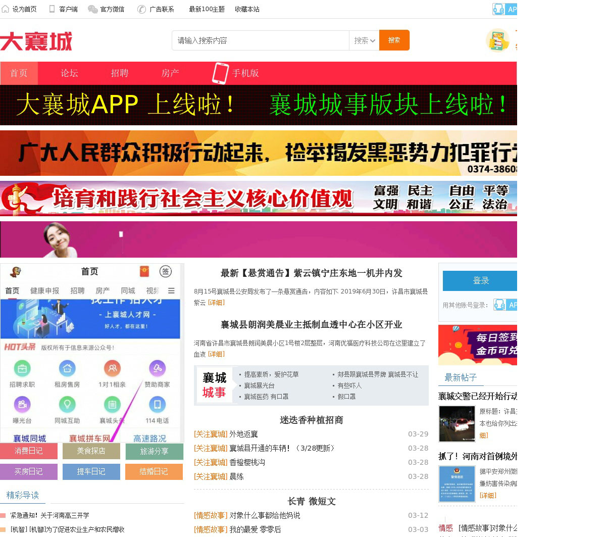
Task: Select the 最新帖子 tab
Action: pos(461,378)
